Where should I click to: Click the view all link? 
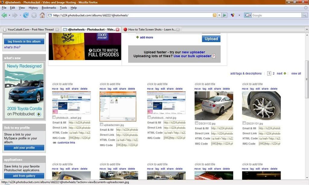[296, 73]
